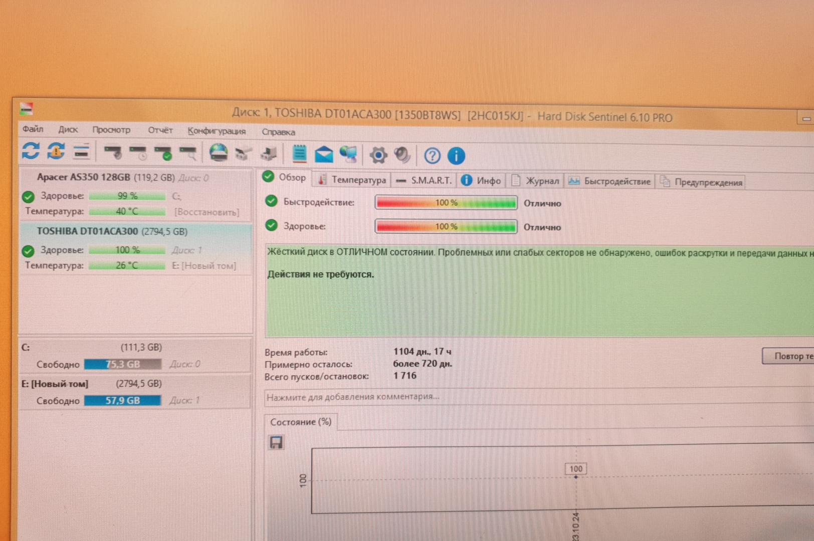Switch to the Температура tab
814x541 pixels.
352,180
